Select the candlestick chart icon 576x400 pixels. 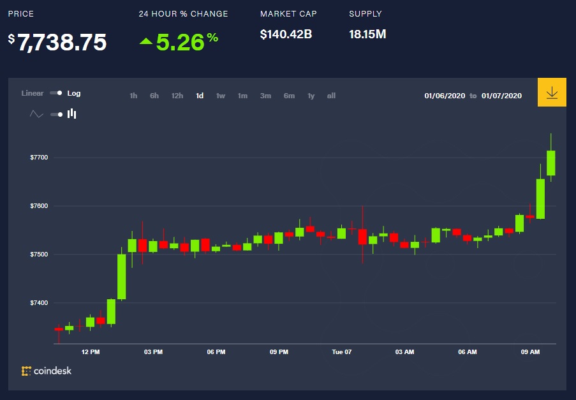[x=71, y=114]
